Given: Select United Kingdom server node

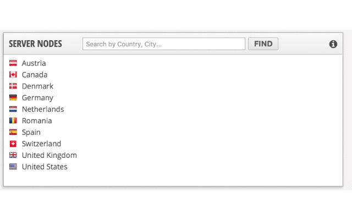Looking at the screenshot, I should pyautogui.click(x=50, y=156).
